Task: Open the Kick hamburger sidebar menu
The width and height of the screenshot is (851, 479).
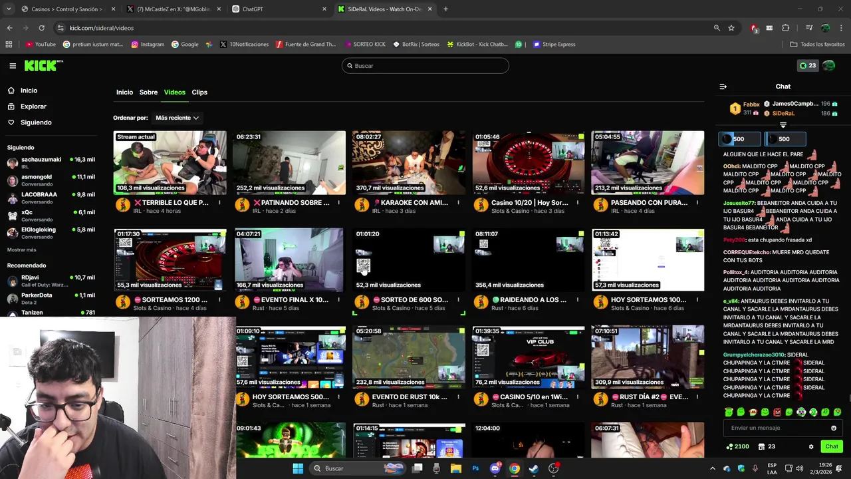Action: pos(13,66)
